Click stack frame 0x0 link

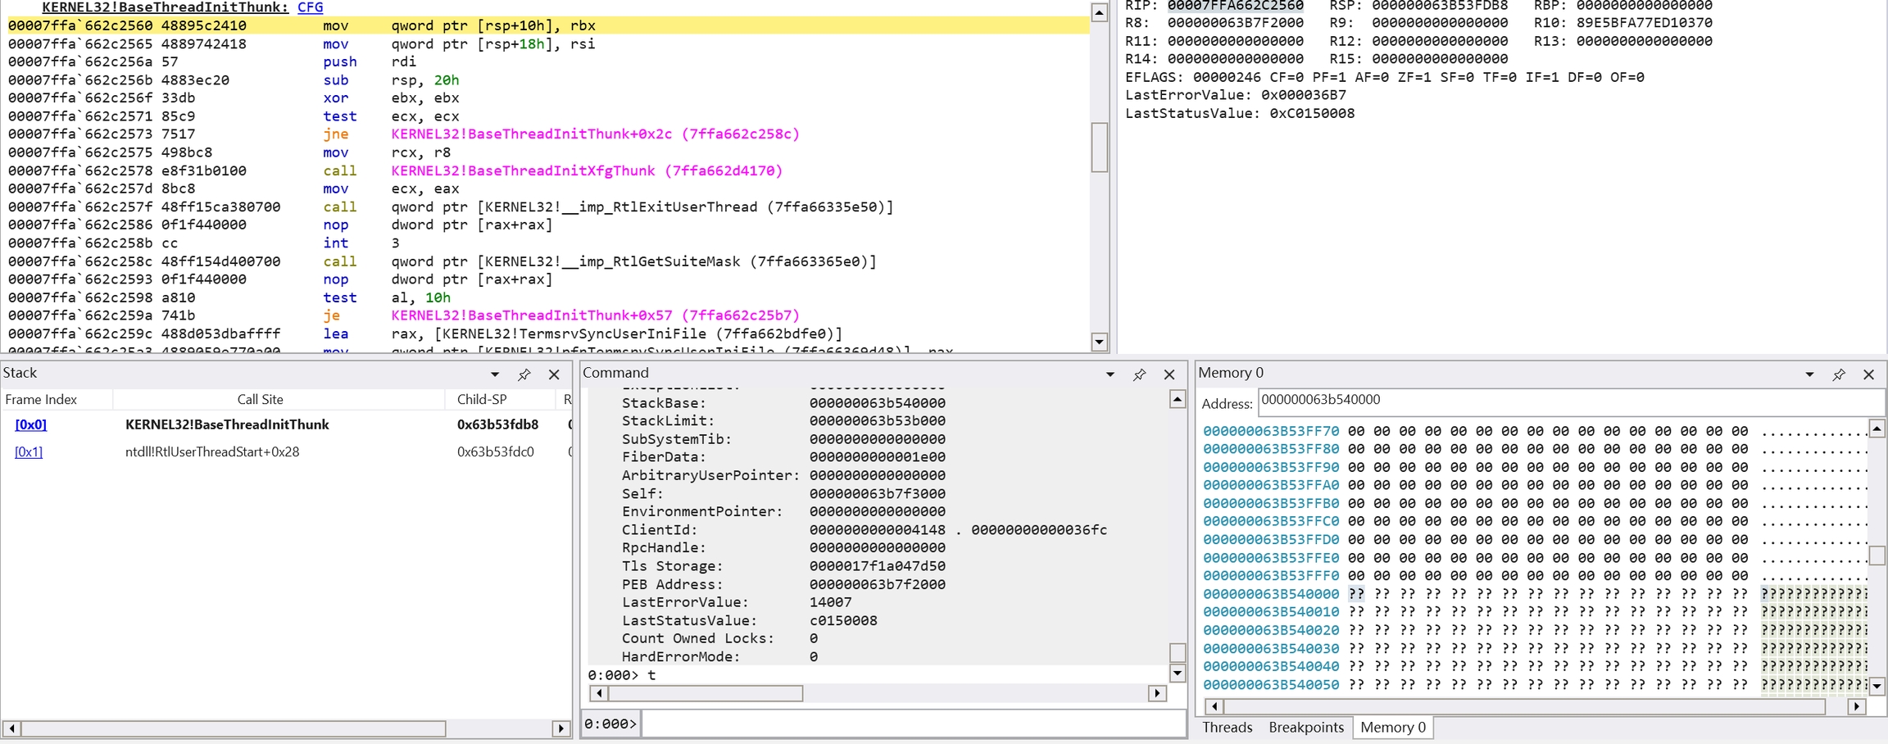pyautogui.click(x=30, y=424)
